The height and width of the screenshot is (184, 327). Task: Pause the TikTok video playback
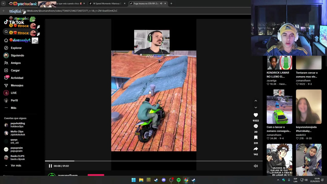(x=50, y=166)
